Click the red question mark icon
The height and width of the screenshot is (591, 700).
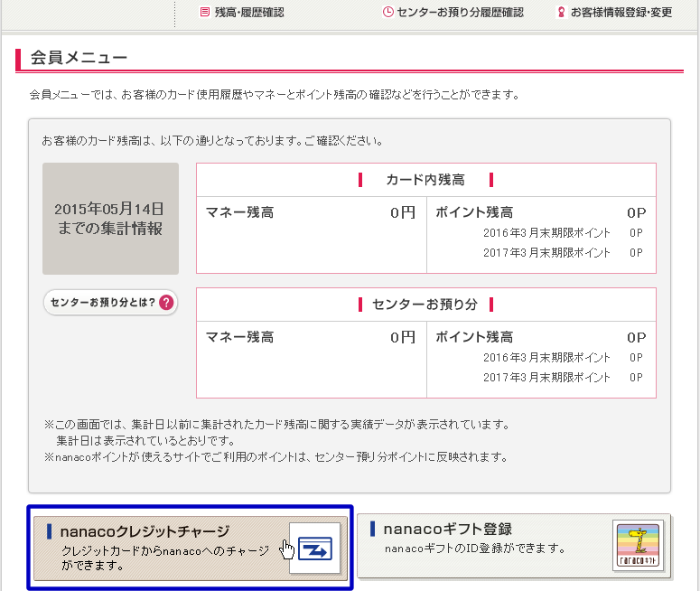pyautogui.click(x=166, y=303)
